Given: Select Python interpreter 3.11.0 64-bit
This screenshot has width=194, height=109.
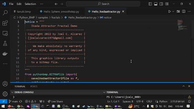Looking at the screenshot, I should 177,101.
